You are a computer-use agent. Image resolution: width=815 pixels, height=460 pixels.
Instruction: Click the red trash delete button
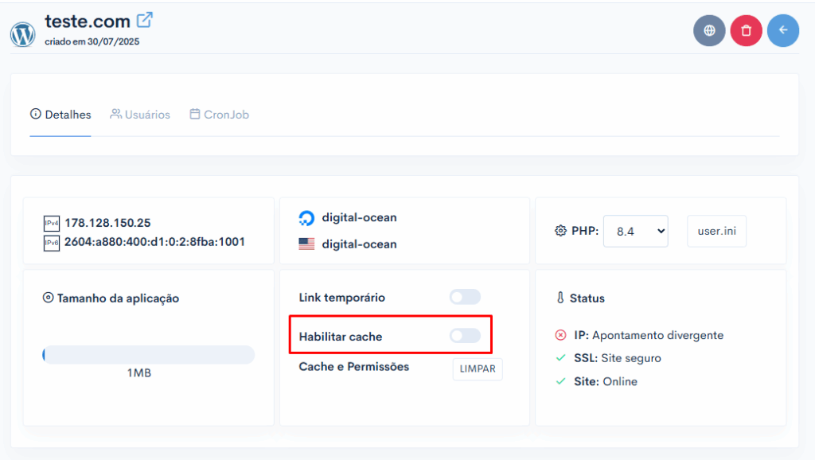(x=746, y=31)
